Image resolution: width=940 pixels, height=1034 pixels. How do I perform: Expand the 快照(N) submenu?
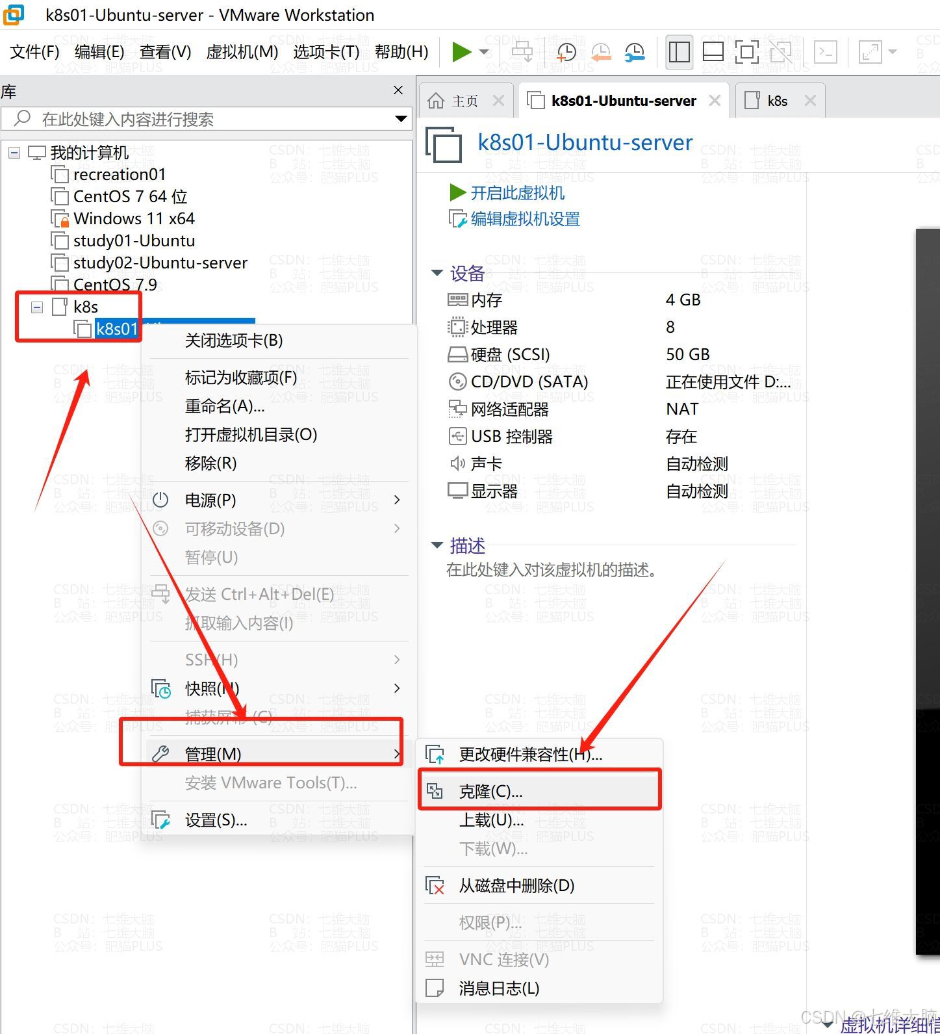(279, 689)
